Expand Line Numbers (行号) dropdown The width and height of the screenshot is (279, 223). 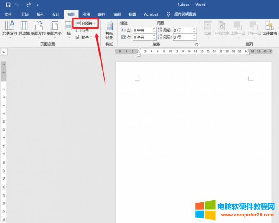pyautogui.click(x=85, y=30)
